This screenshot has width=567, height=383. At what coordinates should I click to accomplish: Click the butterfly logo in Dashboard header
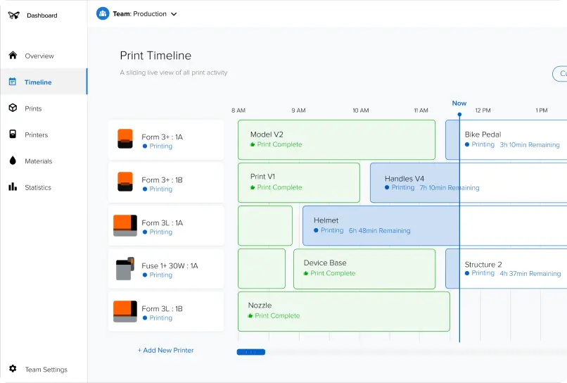click(x=13, y=15)
